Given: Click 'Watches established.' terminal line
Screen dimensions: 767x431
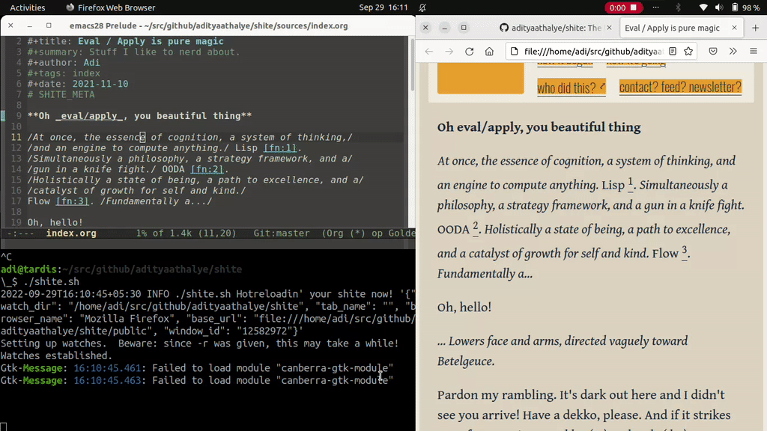Looking at the screenshot, I should (x=56, y=355).
